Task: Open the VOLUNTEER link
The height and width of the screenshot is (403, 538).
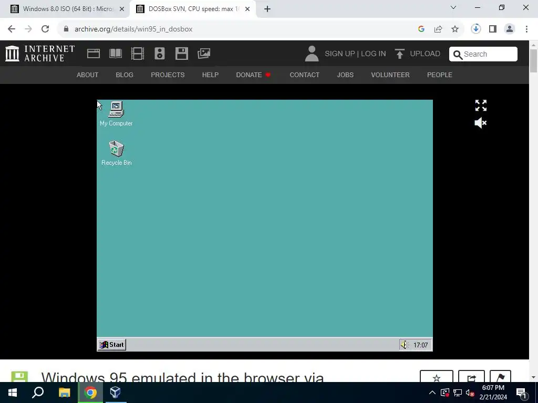Action: (390, 75)
